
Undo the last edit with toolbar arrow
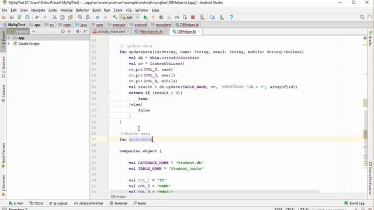pyautogui.click(x=37, y=17)
